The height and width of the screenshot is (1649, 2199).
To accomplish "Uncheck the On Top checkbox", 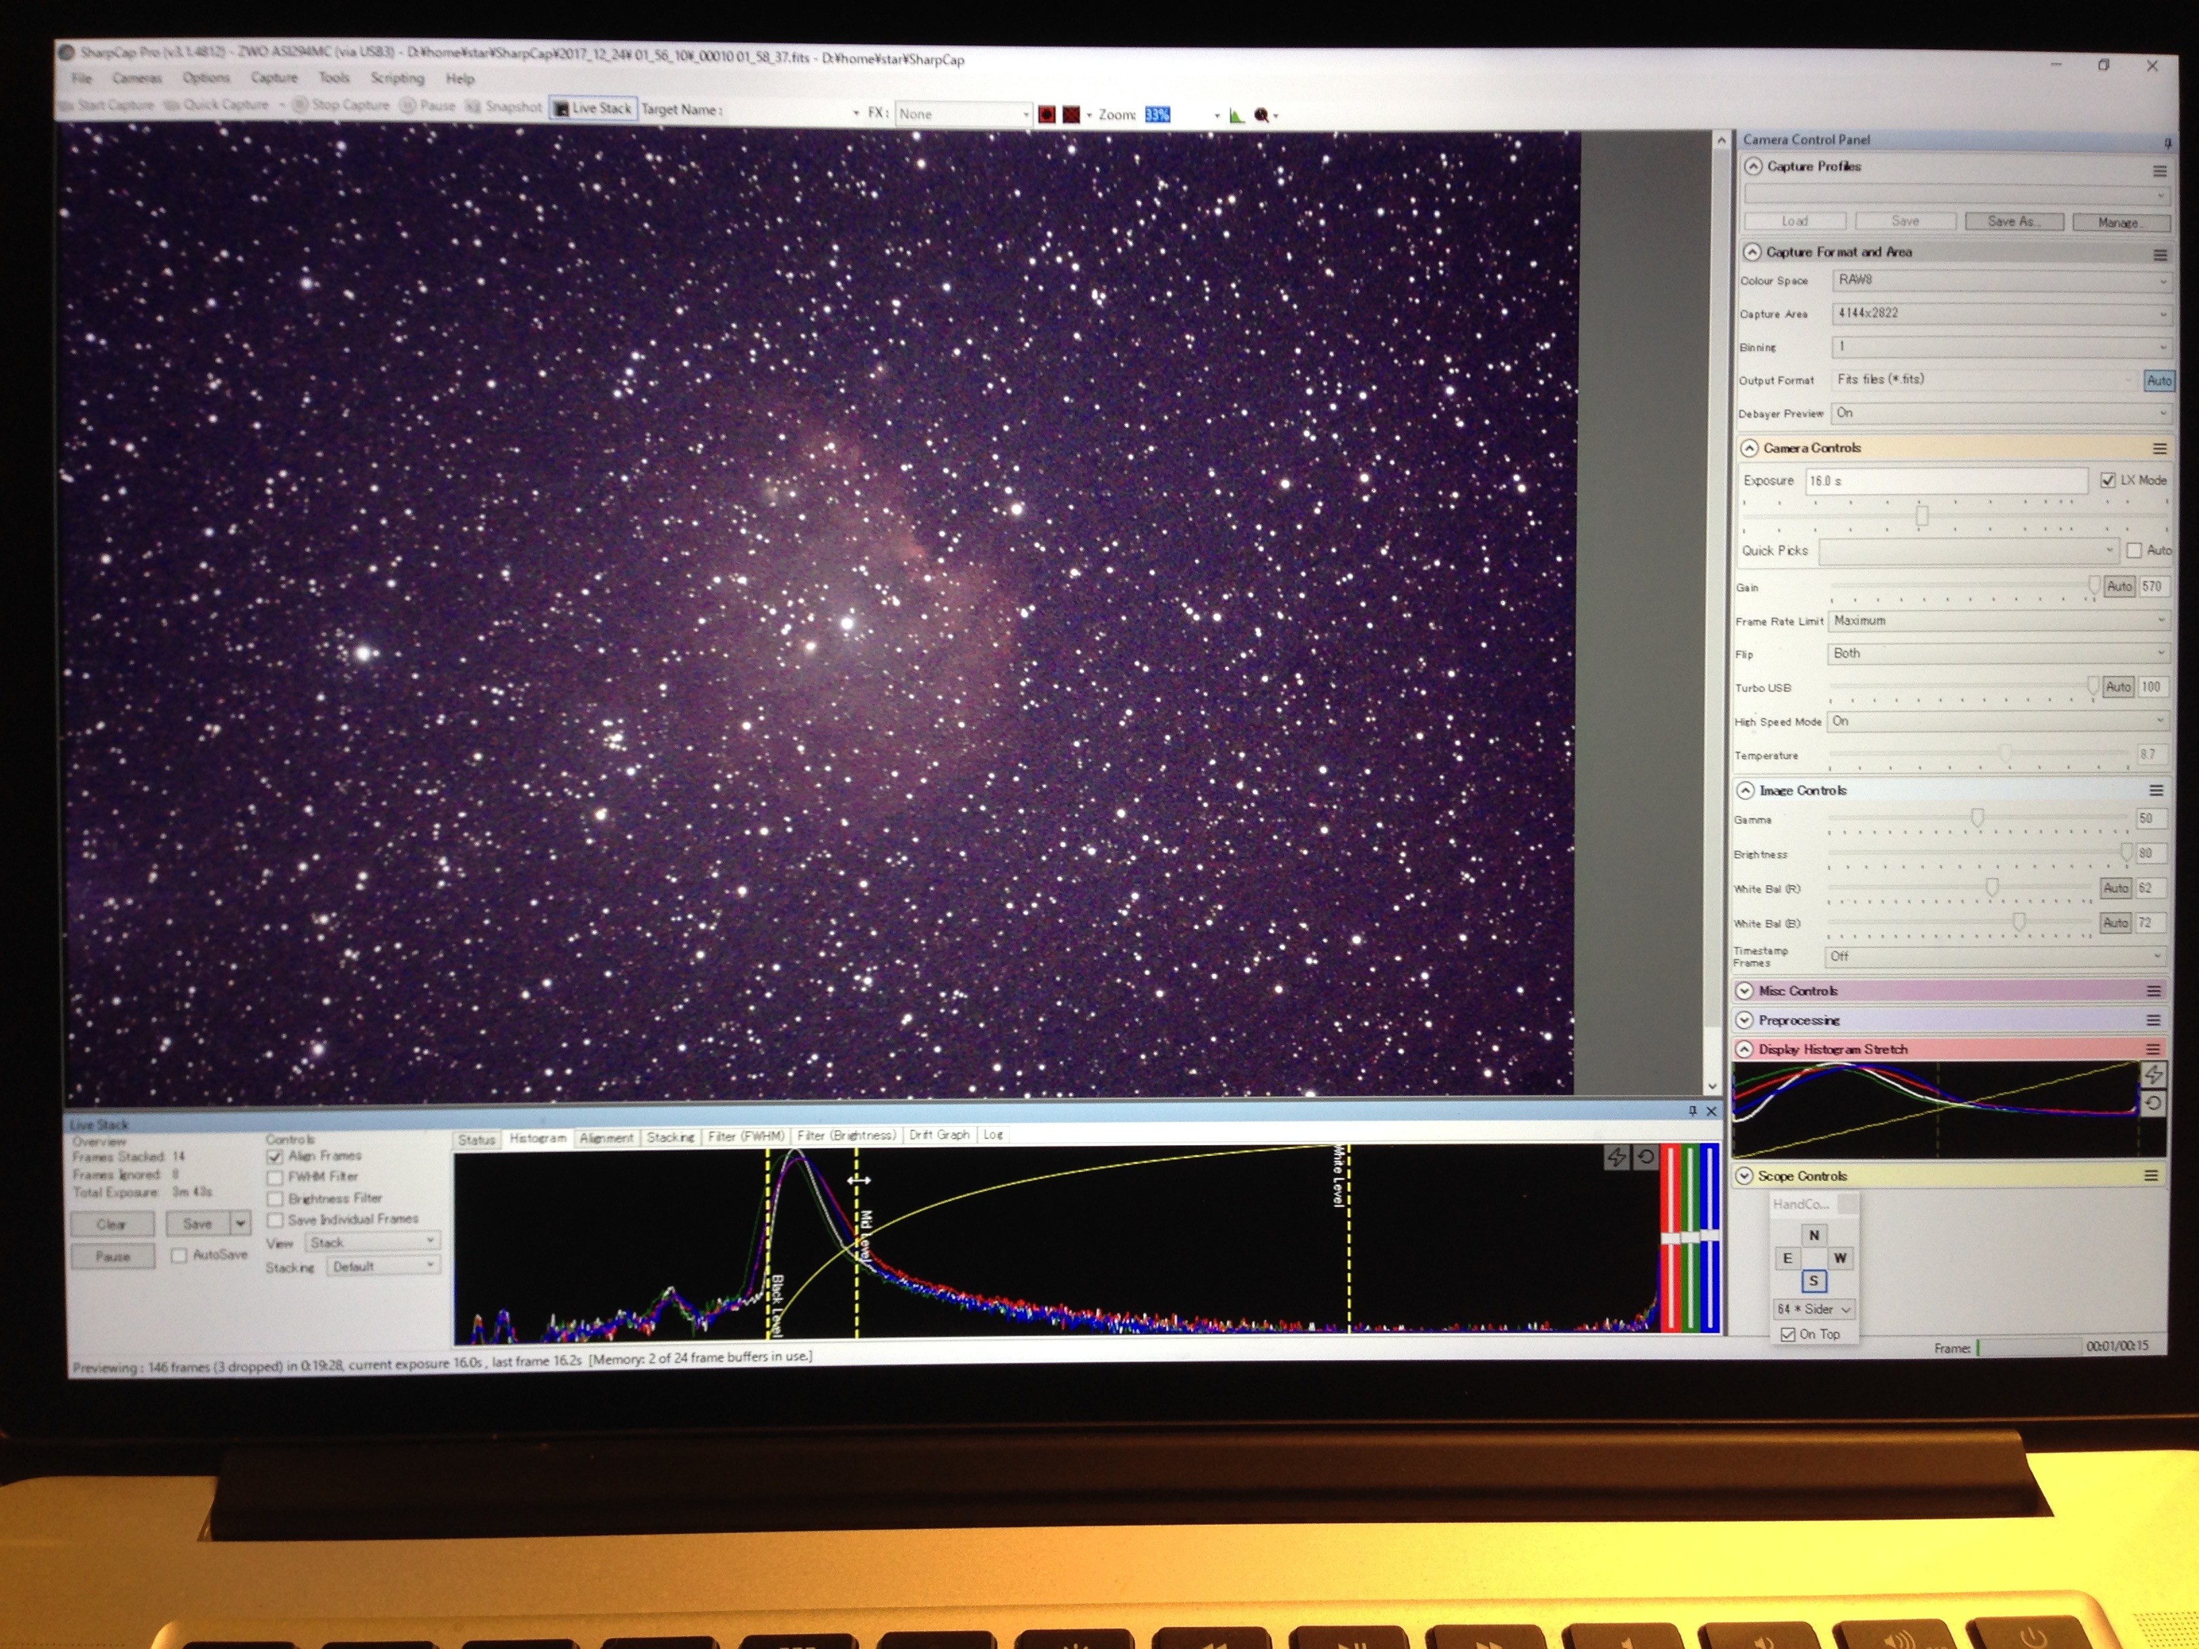I will (1787, 1334).
